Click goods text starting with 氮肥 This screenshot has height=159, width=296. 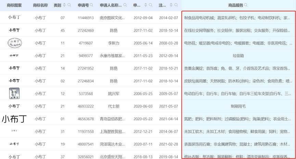237,119
